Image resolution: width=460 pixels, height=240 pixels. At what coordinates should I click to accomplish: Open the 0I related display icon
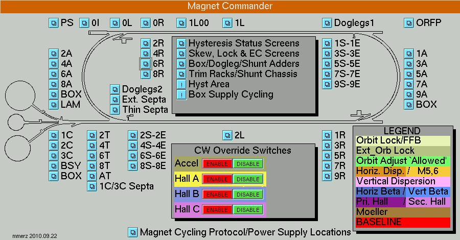click(x=84, y=23)
